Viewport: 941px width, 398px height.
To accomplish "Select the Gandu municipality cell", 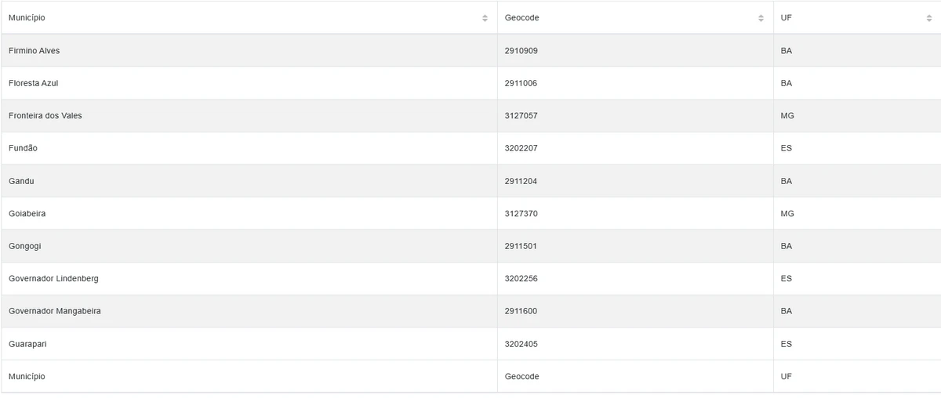I will pyautogui.click(x=21, y=181).
